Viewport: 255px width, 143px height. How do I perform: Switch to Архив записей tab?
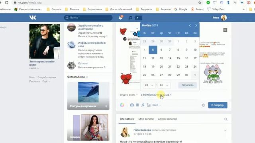point(167,119)
